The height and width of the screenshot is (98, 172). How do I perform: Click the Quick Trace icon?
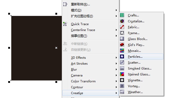65,24
